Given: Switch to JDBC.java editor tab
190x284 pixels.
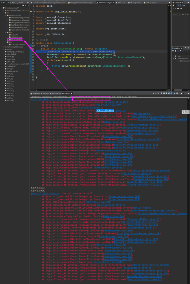Looking at the screenshot, I should pos(120,3).
